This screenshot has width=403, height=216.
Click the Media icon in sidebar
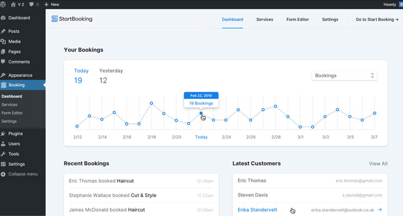[3, 41]
